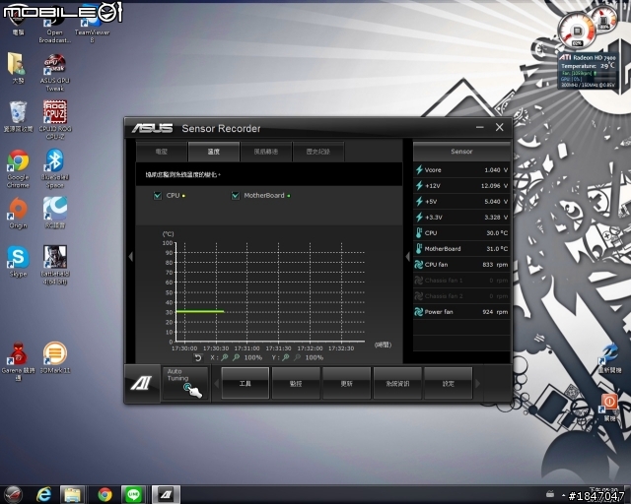Open File Explorer from taskbar
This screenshot has width=631, height=504.
pos(72,494)
